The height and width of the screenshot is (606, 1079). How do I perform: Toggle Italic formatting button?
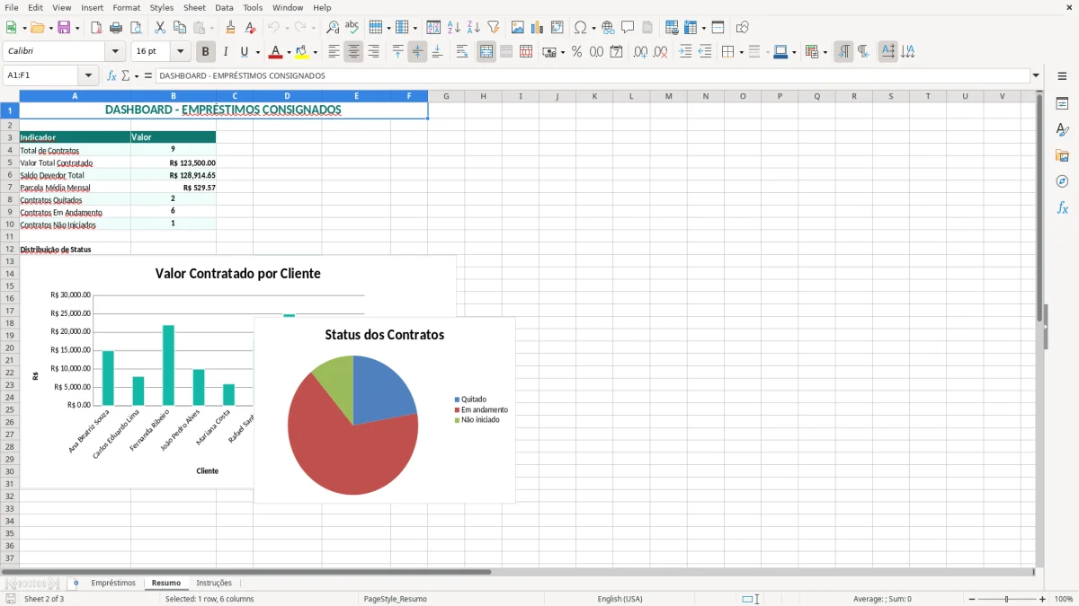coord(226,52)
